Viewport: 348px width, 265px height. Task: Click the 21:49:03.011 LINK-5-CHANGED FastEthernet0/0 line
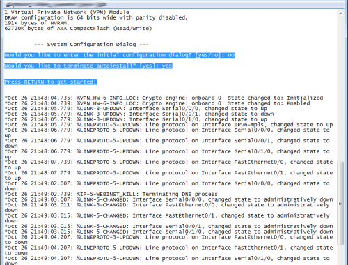click(167, 207)
